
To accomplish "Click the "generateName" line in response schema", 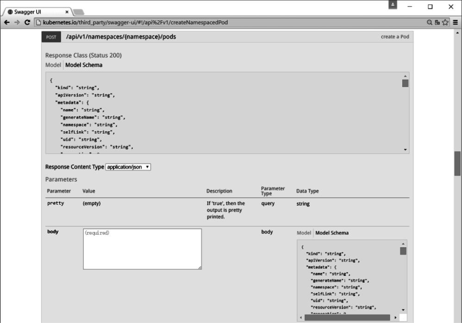I will tap(93, 117).
